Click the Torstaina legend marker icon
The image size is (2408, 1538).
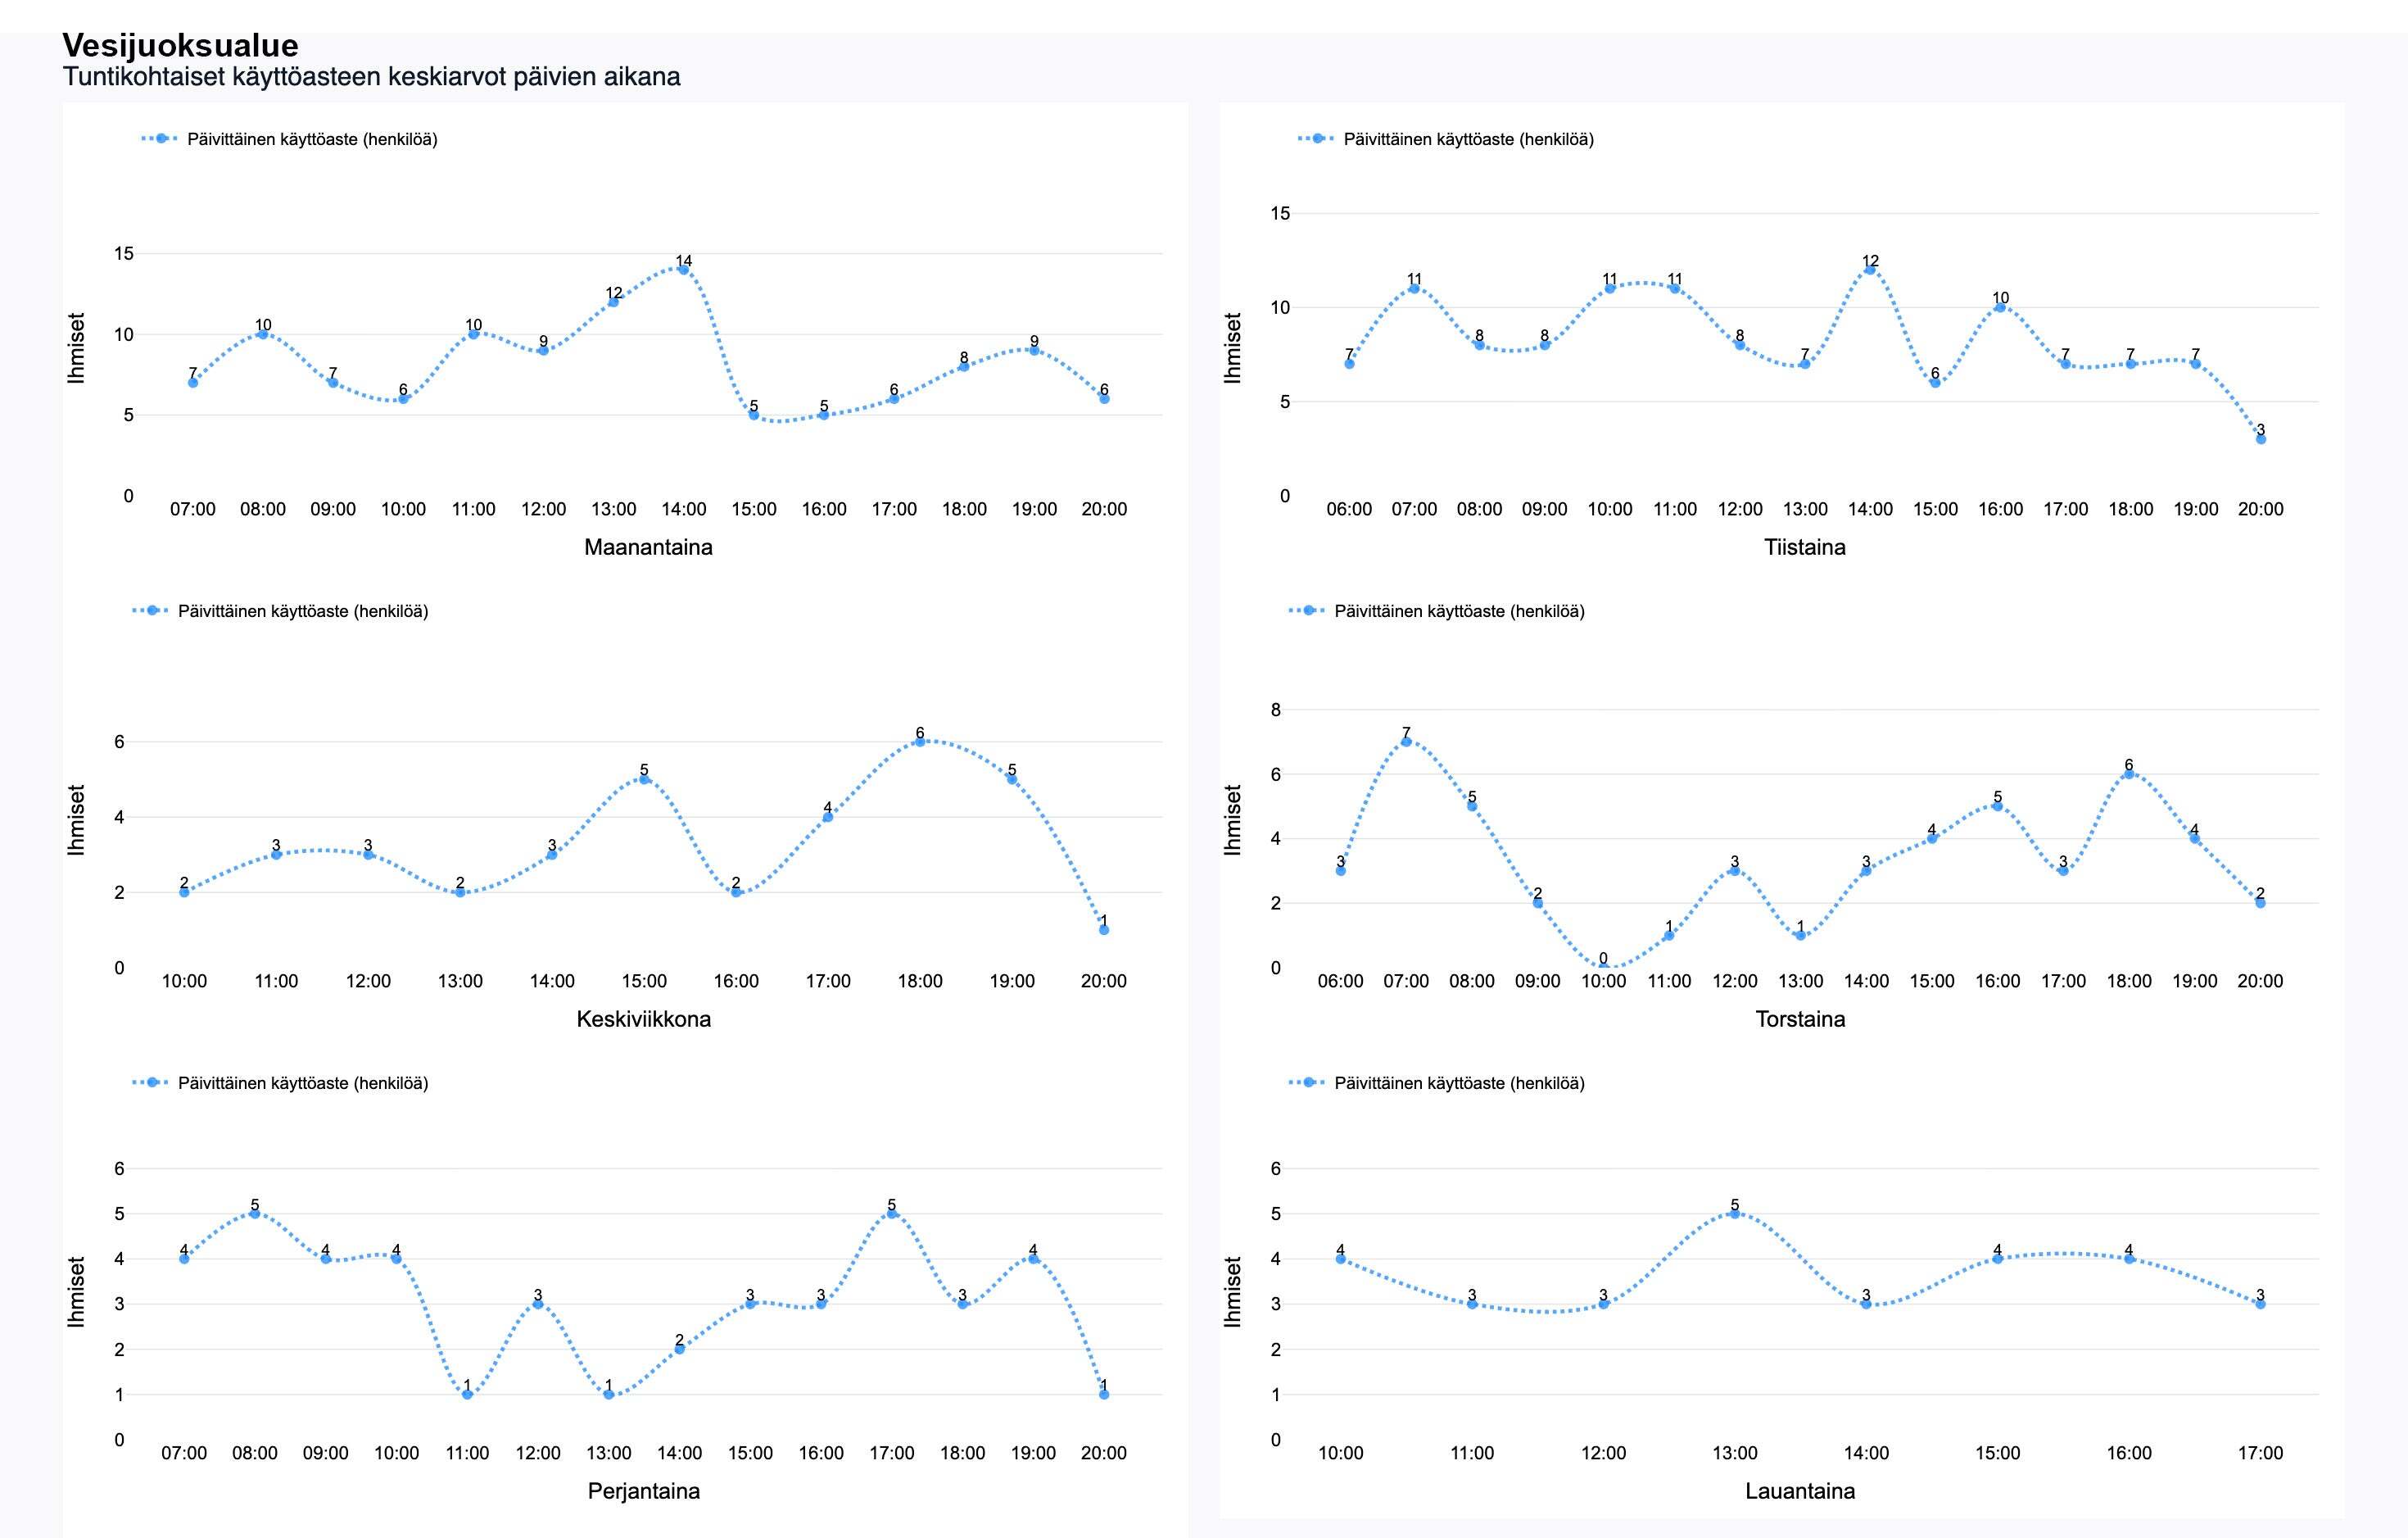1308,610
